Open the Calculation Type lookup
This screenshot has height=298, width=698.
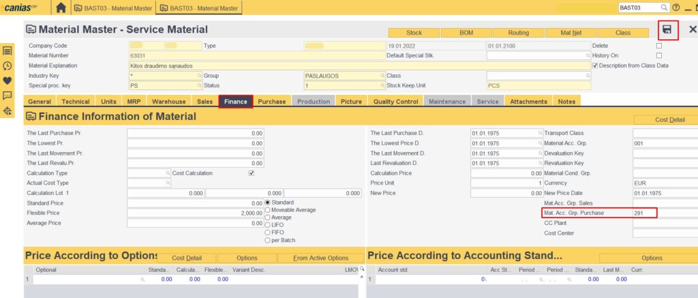[x=168, y=173]
